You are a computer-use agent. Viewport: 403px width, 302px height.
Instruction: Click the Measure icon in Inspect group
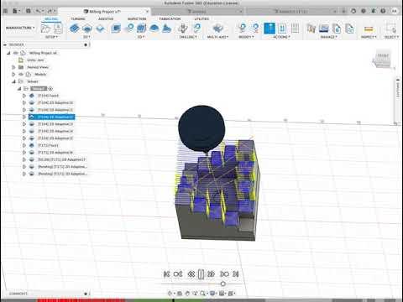point(369,29)
